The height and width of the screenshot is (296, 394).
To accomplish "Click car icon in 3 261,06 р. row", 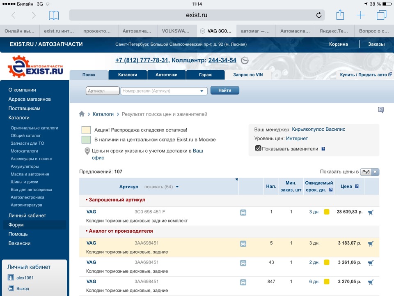I will point(243,263).
